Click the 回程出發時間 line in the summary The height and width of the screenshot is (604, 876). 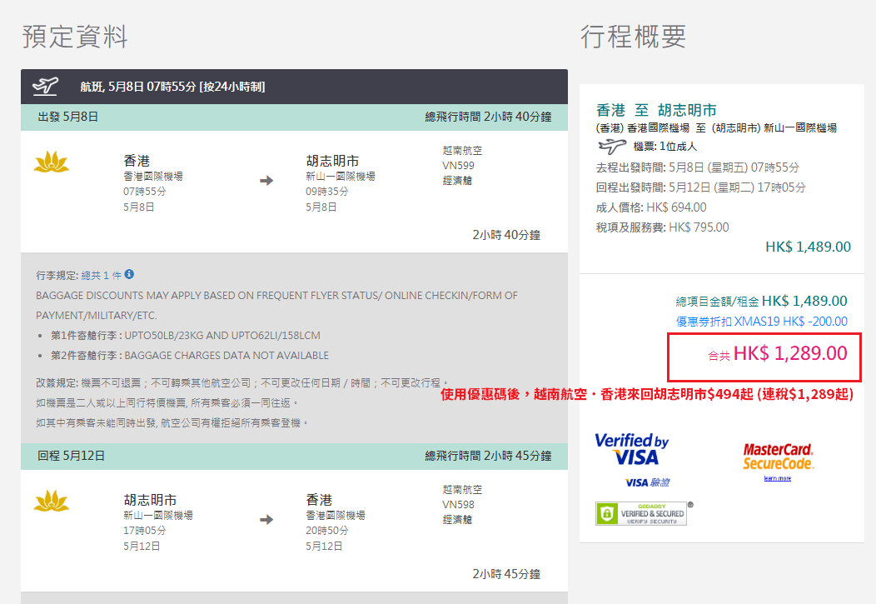[x=701, y=187]
